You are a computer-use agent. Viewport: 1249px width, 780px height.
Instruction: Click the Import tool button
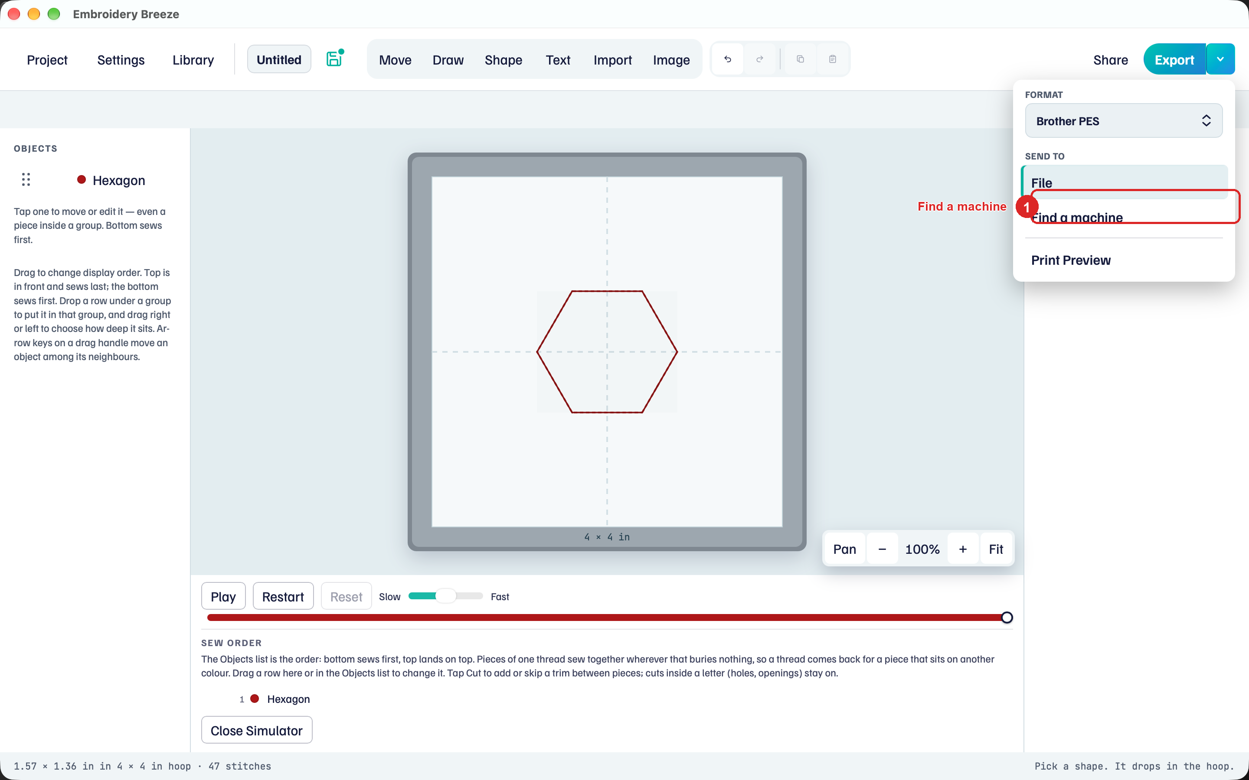pyautogui.click(x=613, y=60)
